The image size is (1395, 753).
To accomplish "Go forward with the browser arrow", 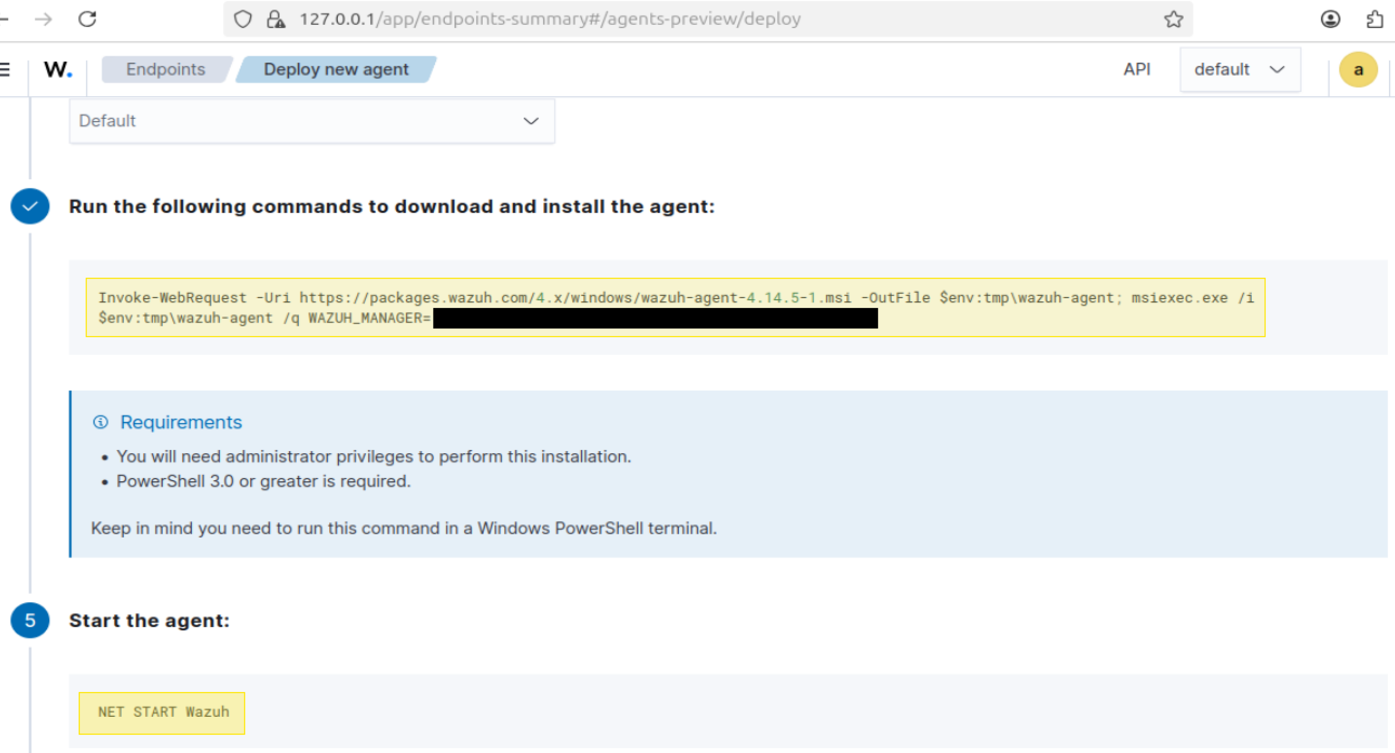I will click(x=43, y=19).
